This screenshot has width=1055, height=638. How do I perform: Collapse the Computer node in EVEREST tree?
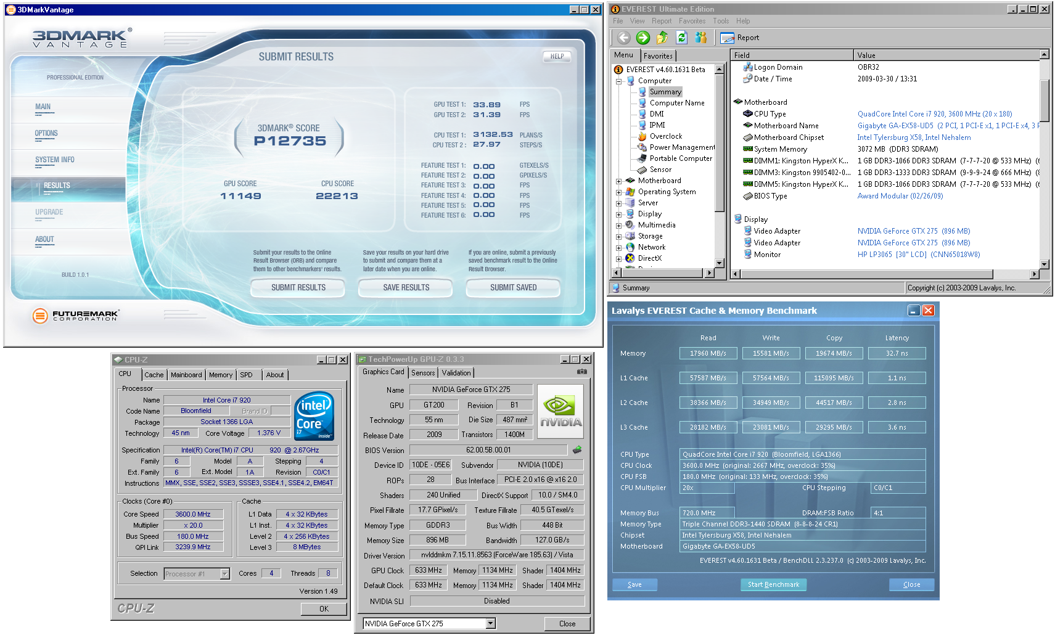[x=618, y=81]
